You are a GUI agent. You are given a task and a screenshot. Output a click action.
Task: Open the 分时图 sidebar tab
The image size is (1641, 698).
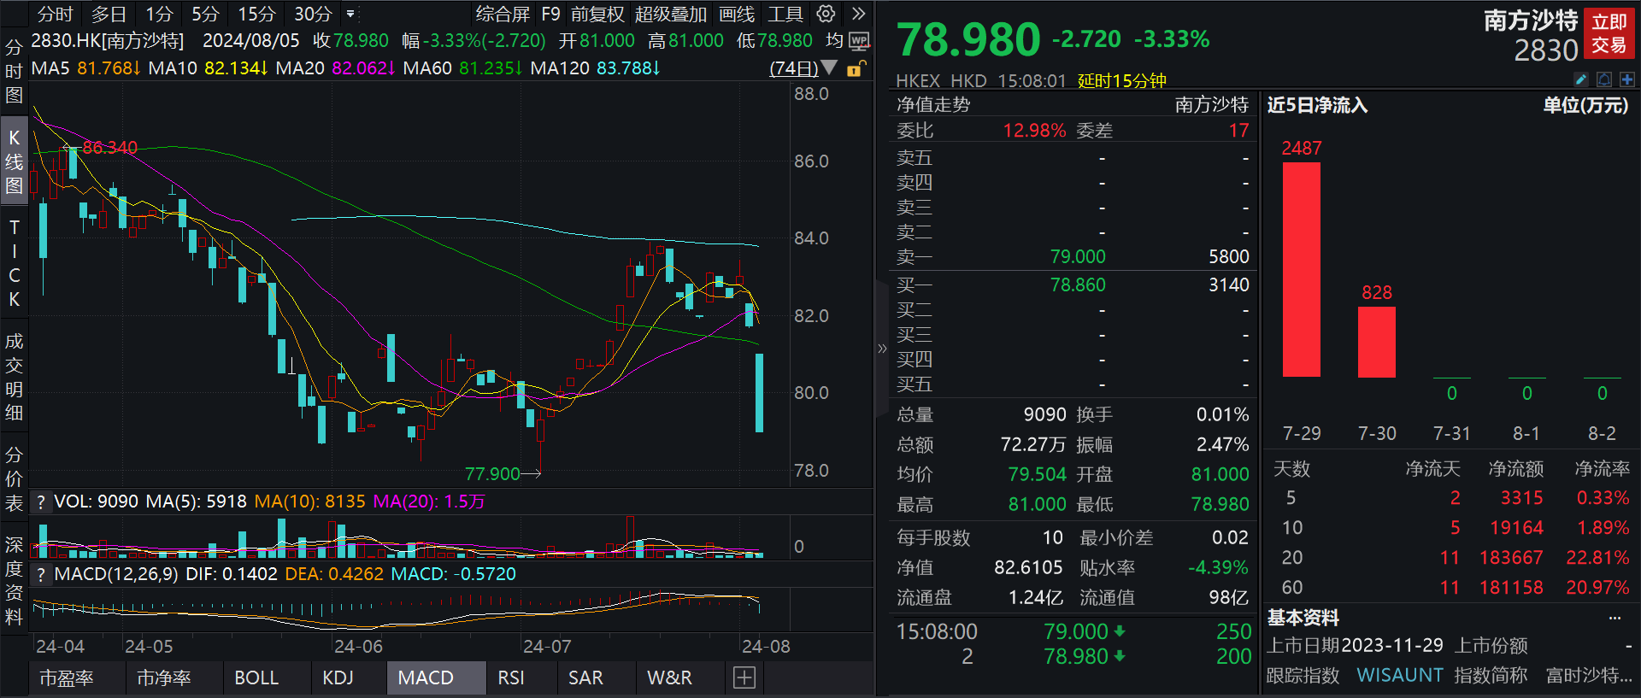click(14, 72)
